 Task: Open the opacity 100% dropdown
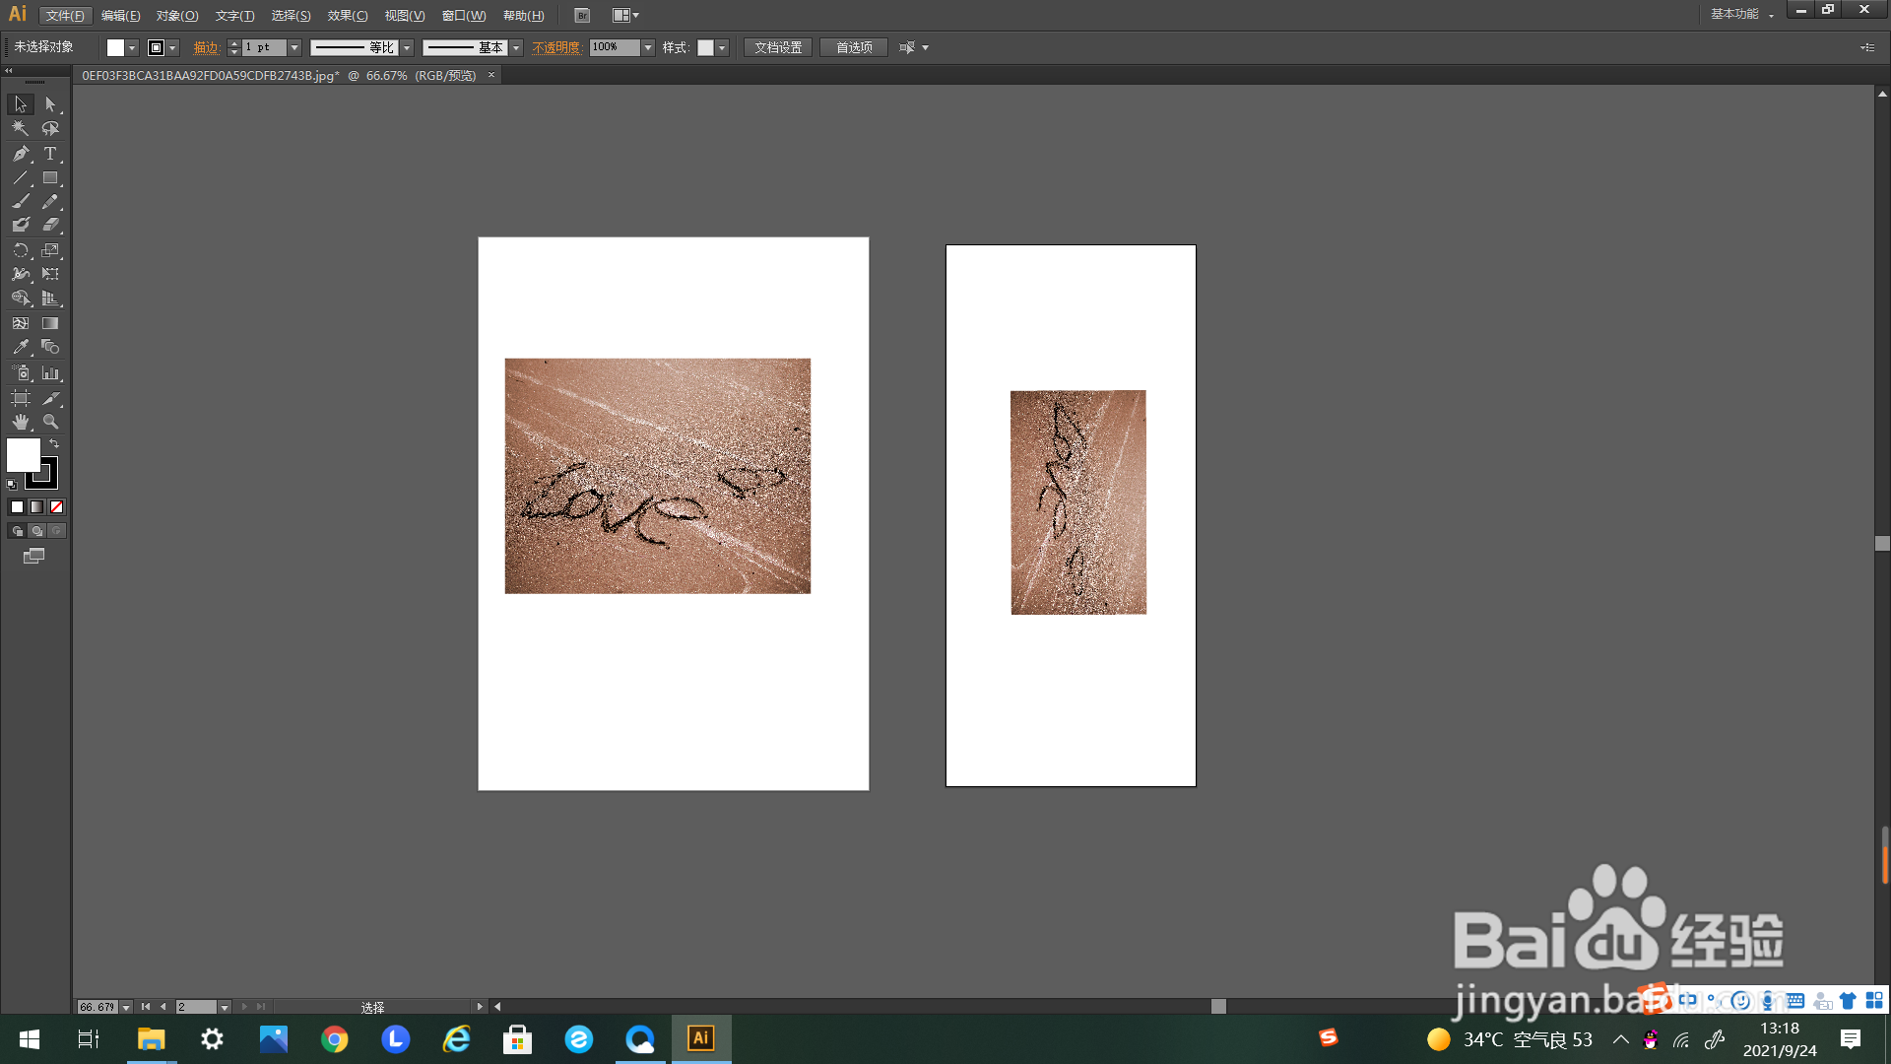[x=647, y=47]
